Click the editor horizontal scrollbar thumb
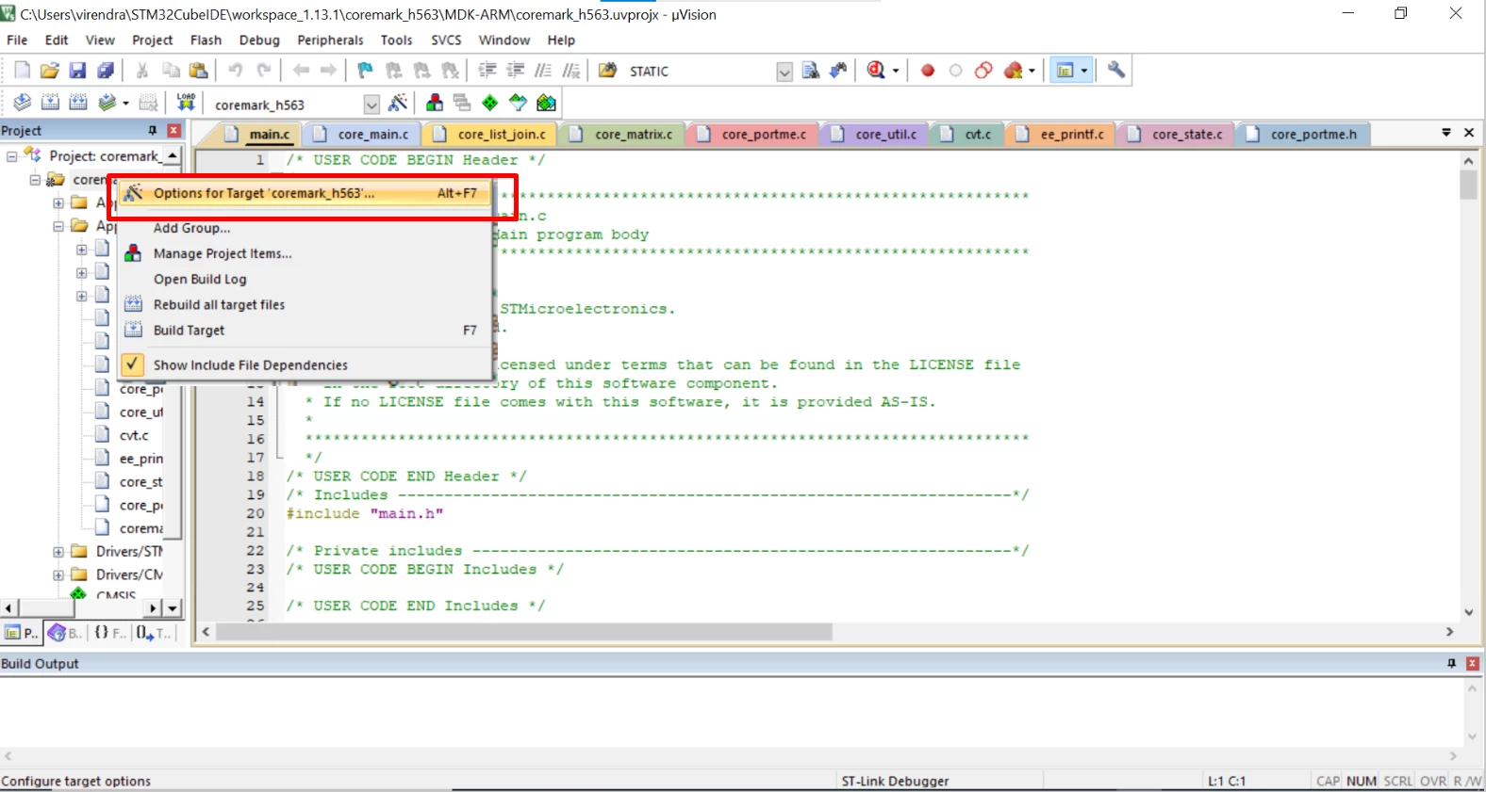The width and height of the screenshot is (1486, 792). click(524, 632)
